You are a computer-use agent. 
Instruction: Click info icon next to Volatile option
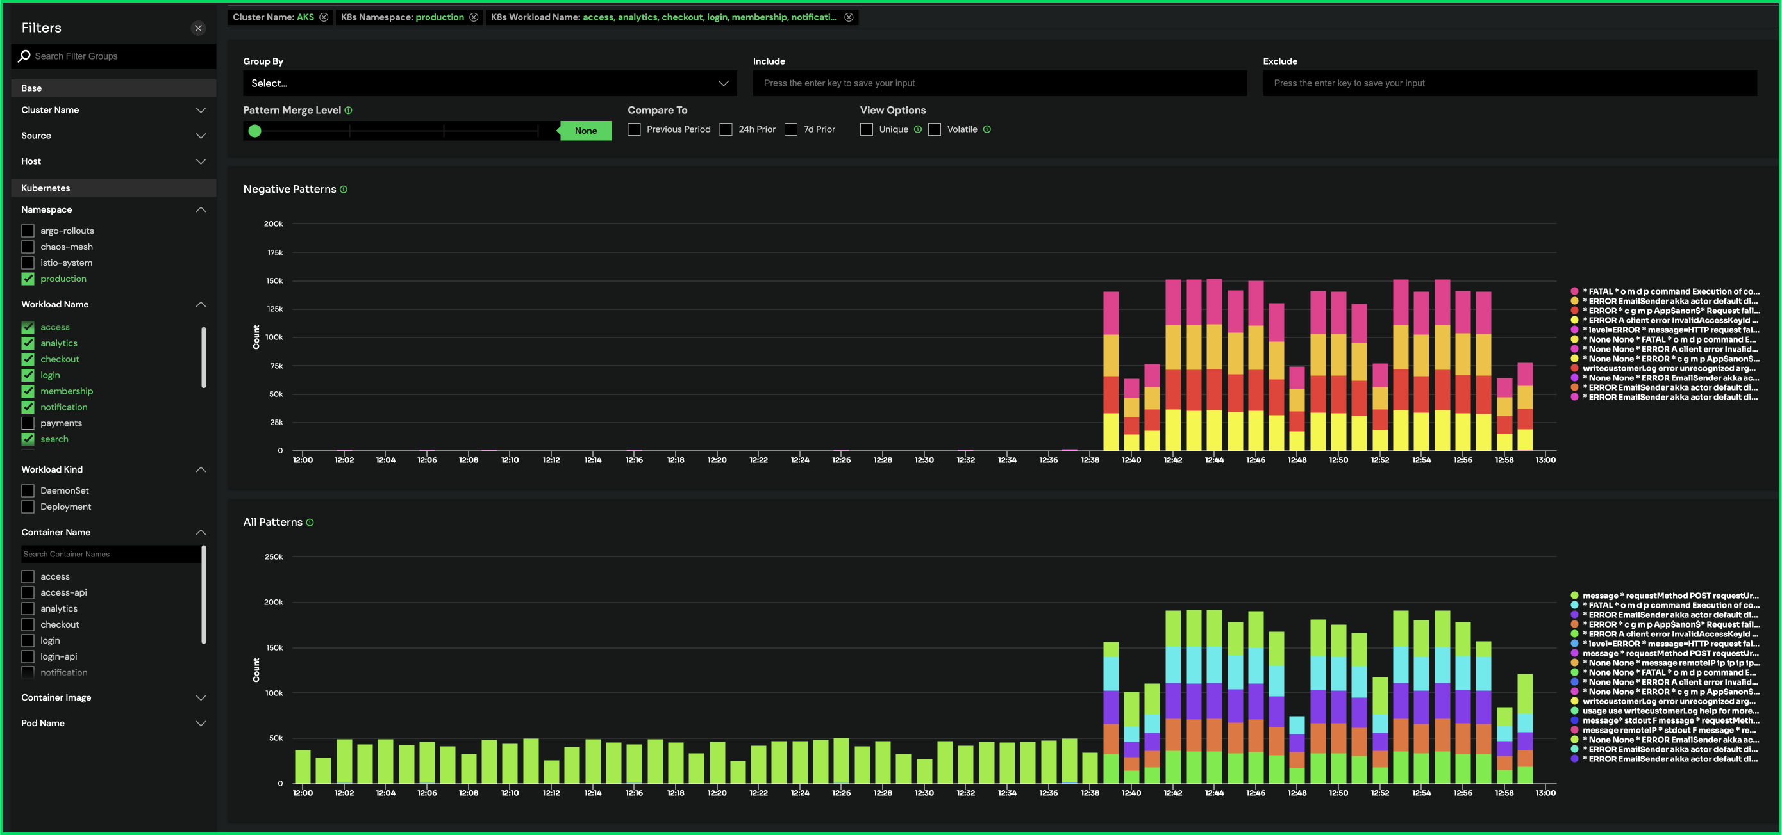987,129
